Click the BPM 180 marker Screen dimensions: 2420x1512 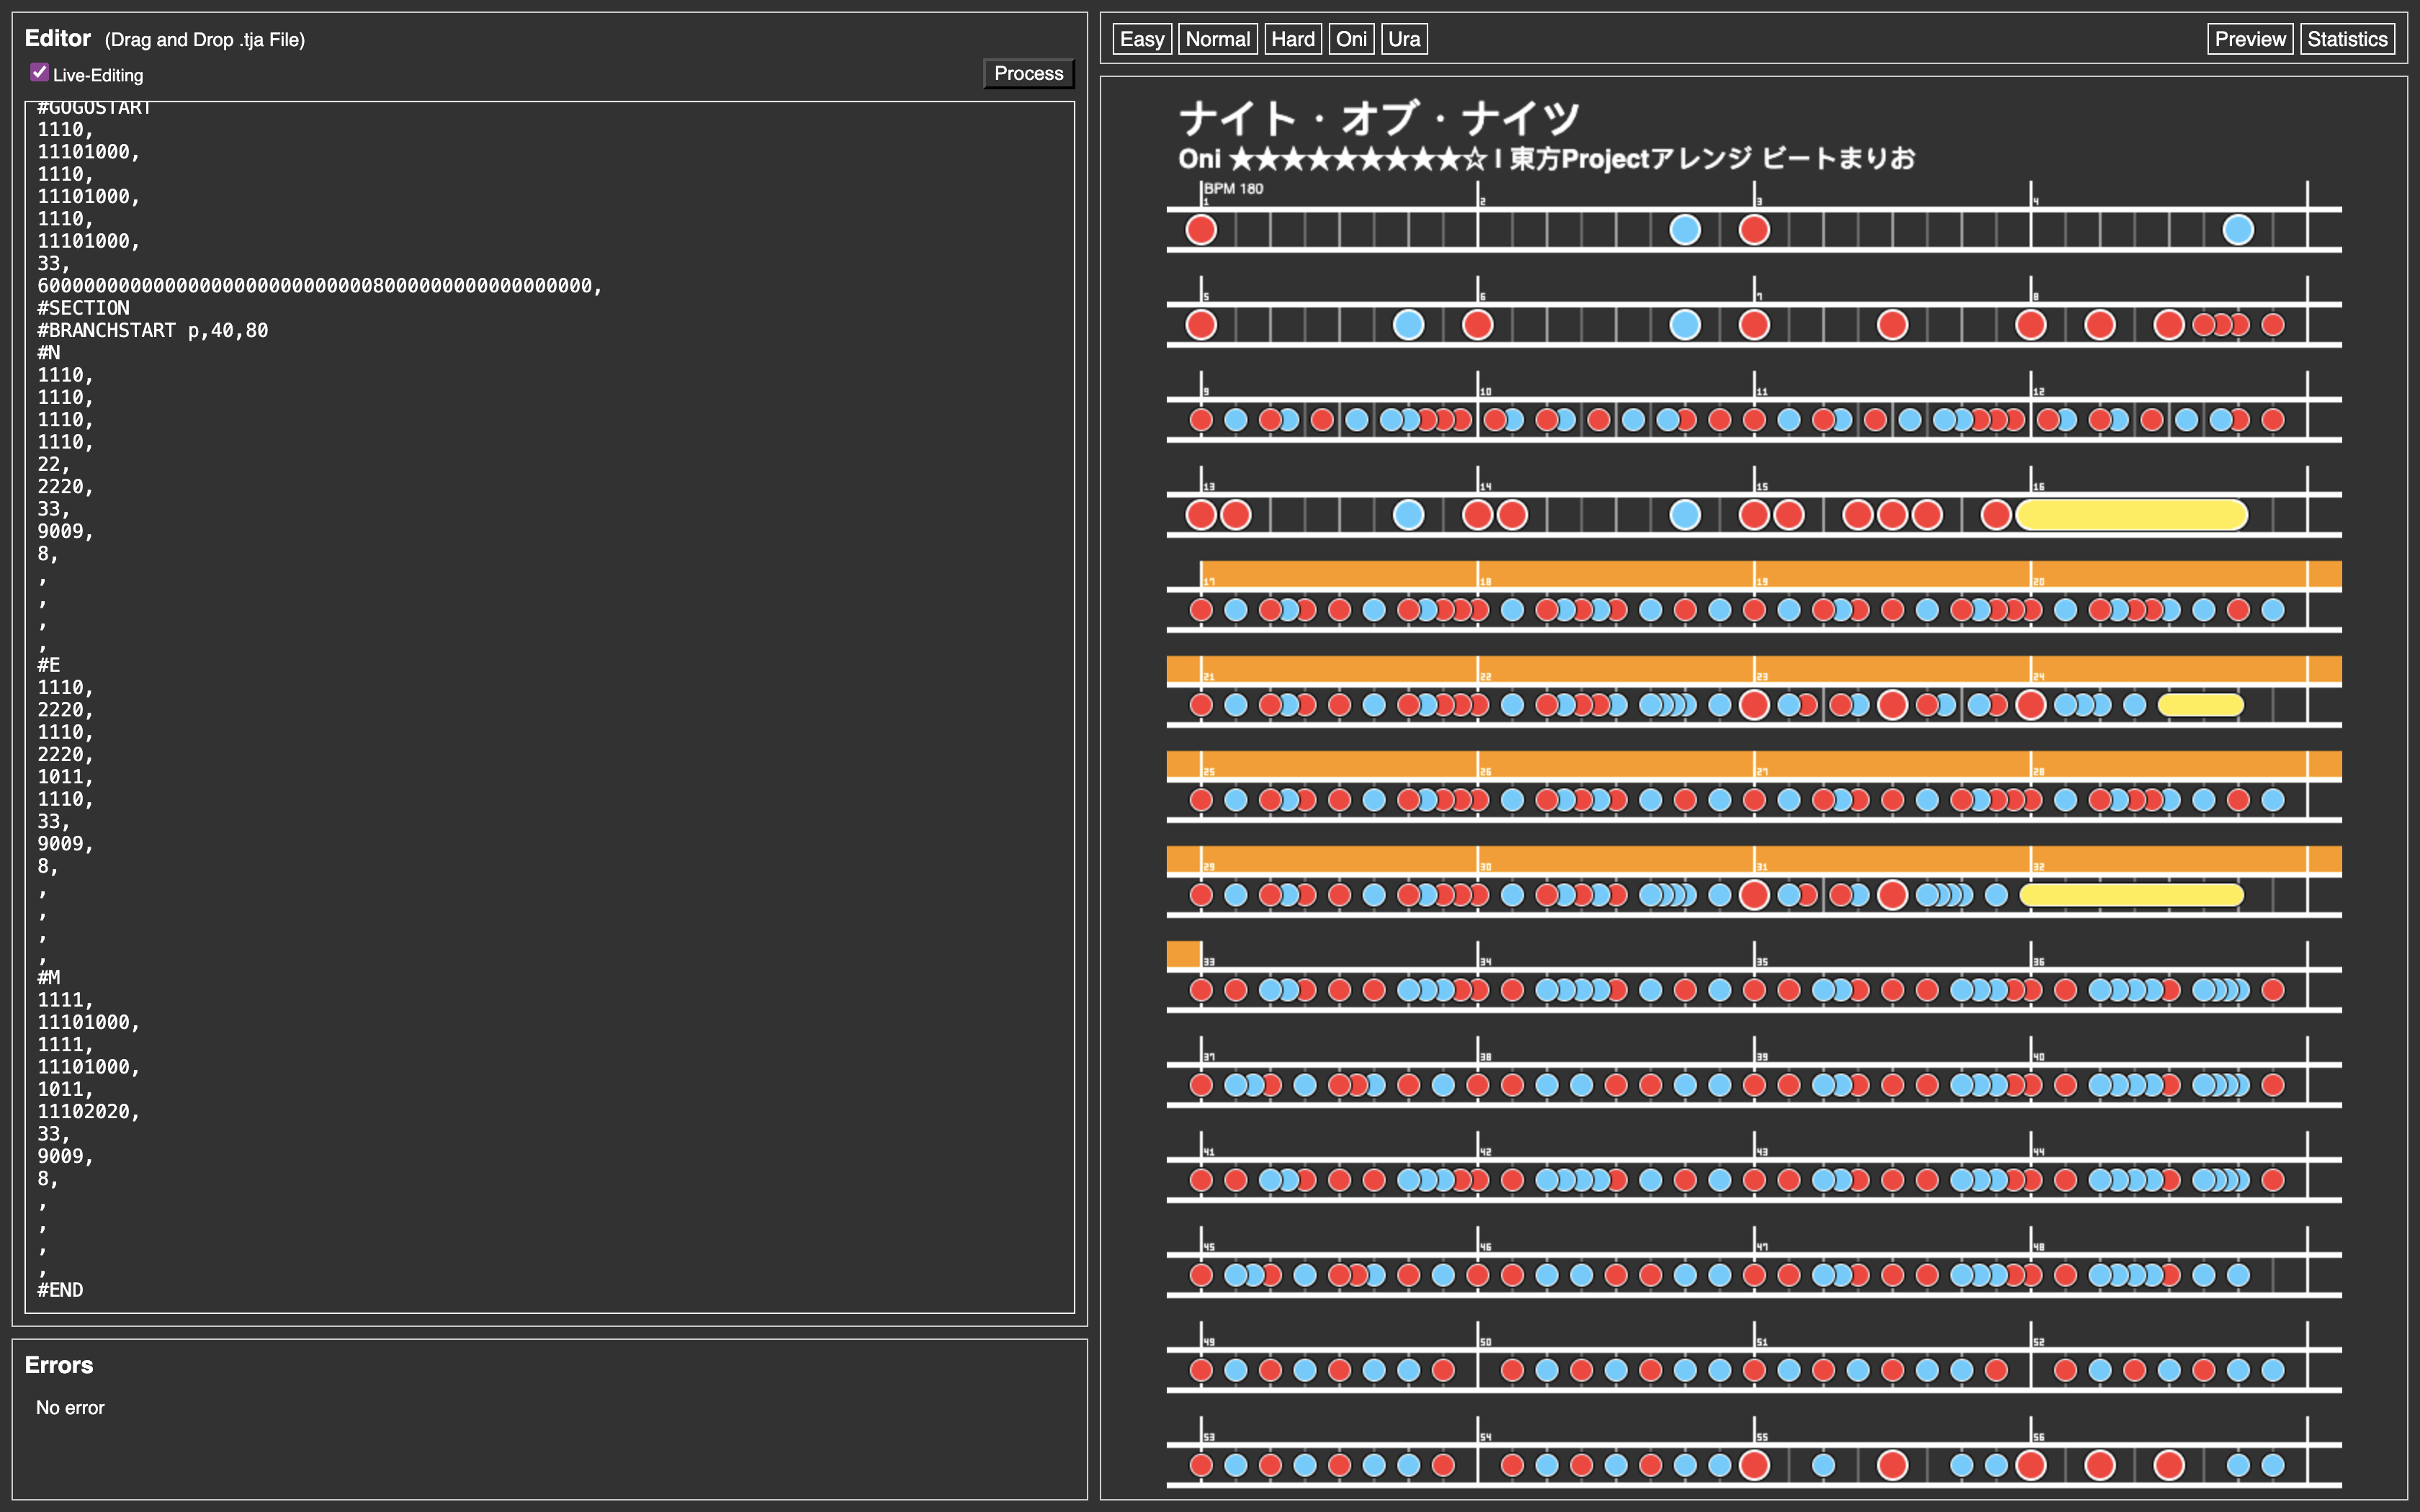tap(1233, 189)
